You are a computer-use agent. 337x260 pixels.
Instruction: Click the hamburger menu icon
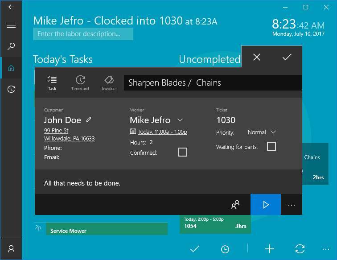click(11, 25)
